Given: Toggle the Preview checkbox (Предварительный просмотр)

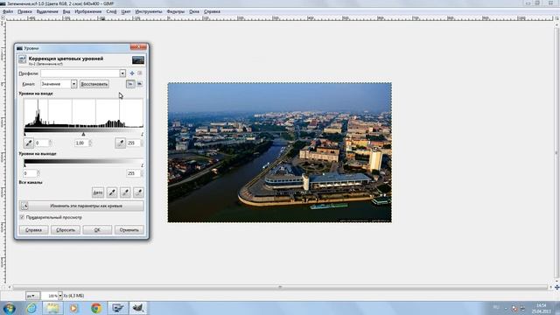Looking at the screenshot, I should coord(22,217).
